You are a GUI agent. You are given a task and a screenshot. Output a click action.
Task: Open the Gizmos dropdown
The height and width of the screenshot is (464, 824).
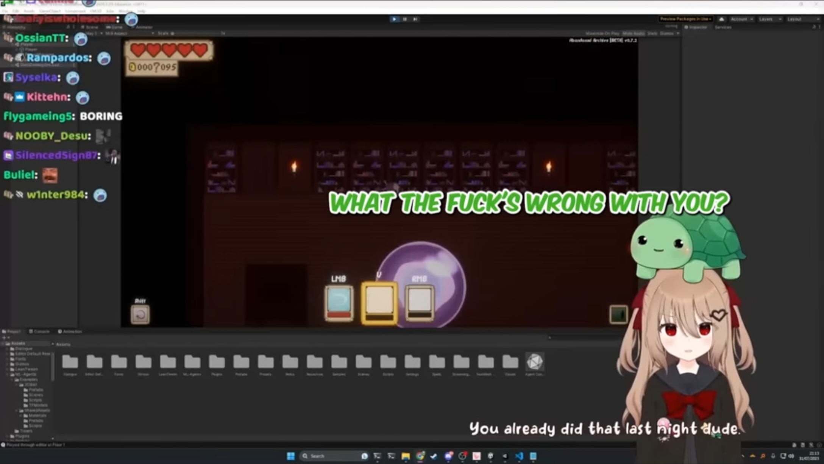point(669,34)
